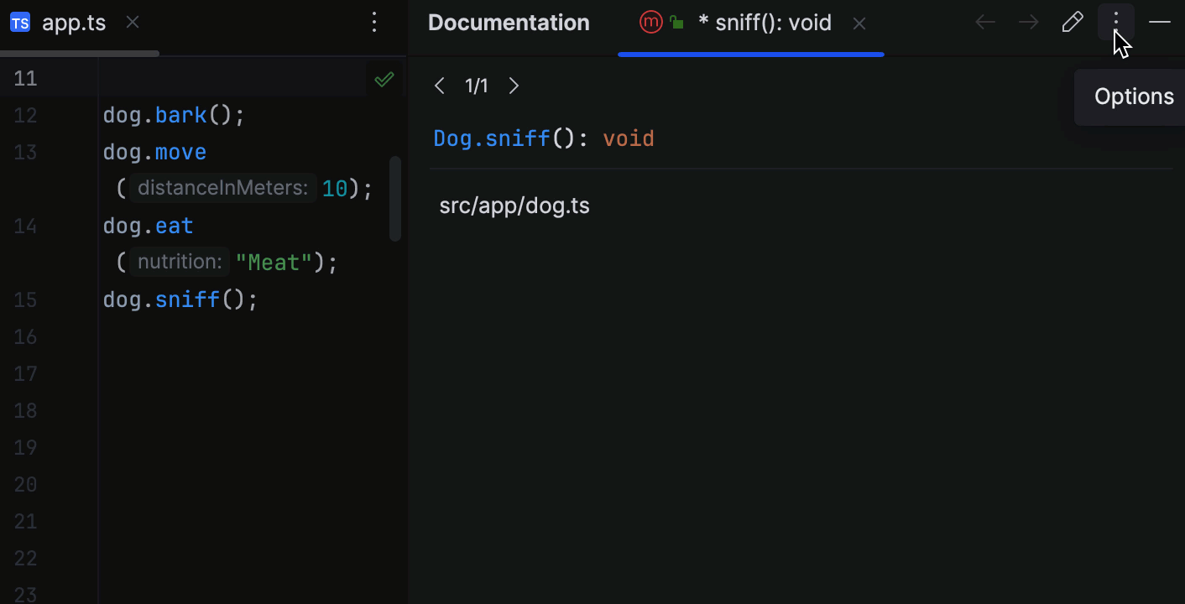Close the sniff(): void documentation tab
The height and width of the screenshot is (604, 1185).
859,23
